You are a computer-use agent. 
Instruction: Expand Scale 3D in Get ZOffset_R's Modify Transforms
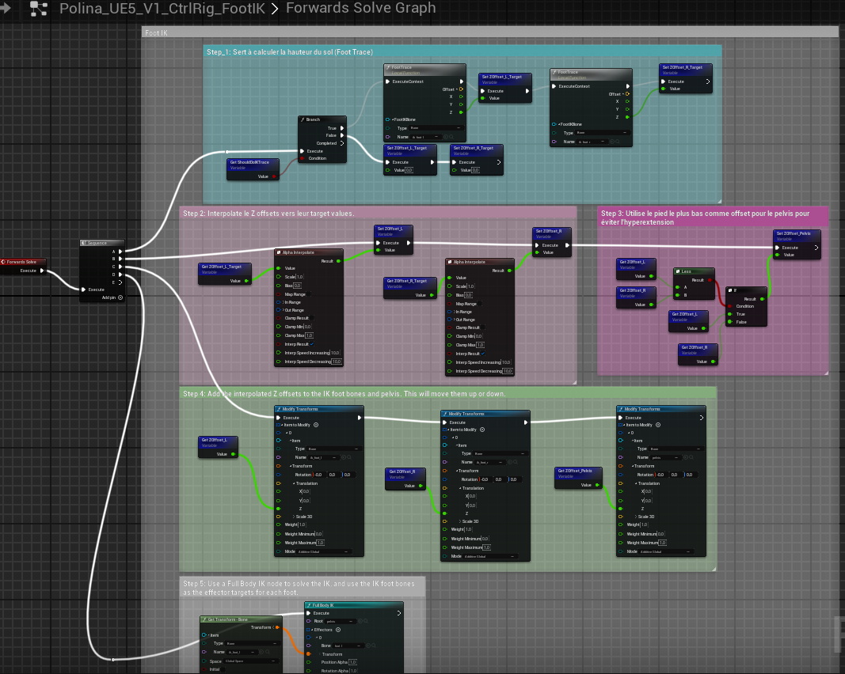459,521
